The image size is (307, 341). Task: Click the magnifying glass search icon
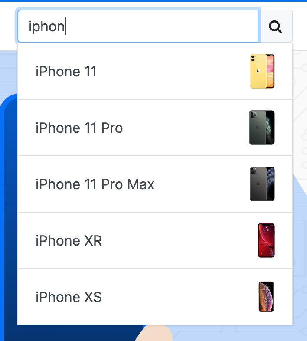tap(275, 27)
